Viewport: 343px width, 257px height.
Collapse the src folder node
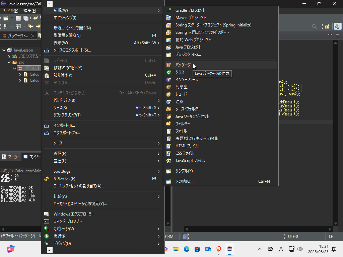9,62
